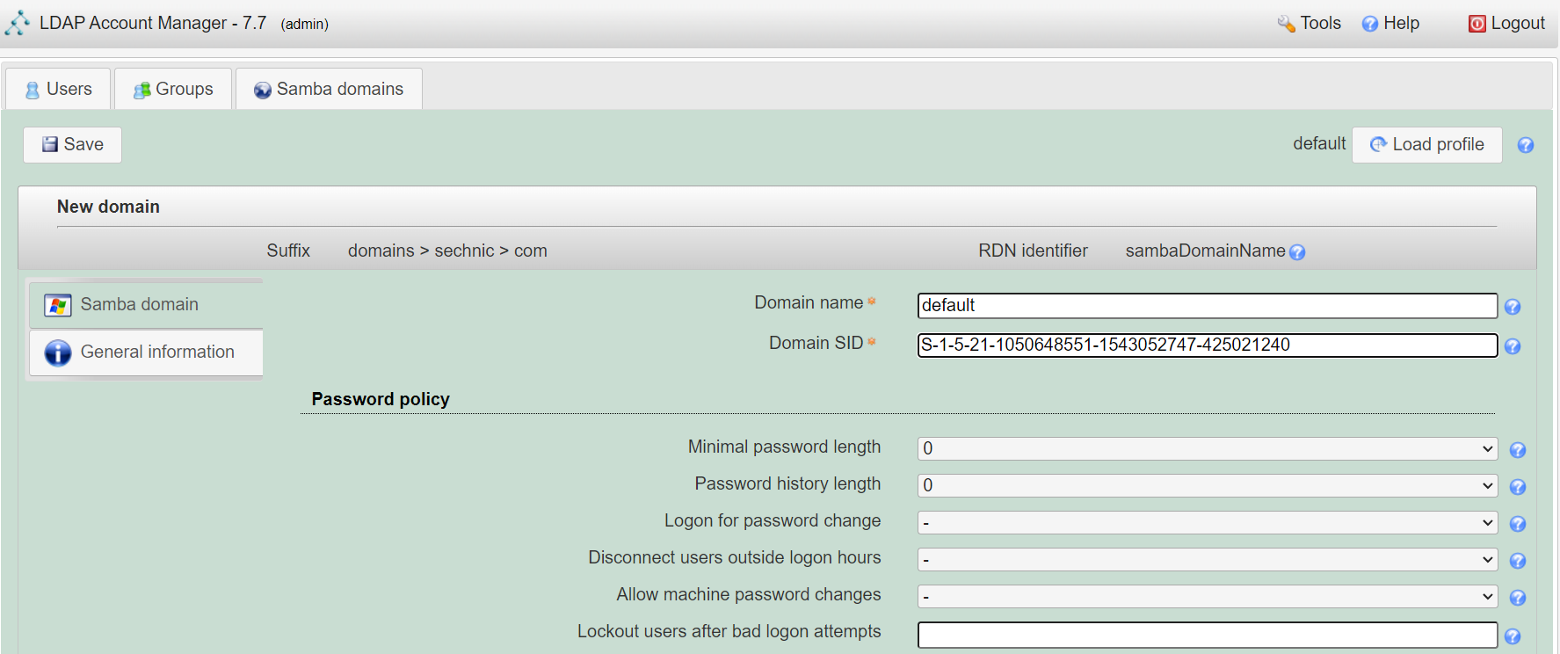Click the Password policy heading
The image size is (1560, 654).
(x=381, y=399)
